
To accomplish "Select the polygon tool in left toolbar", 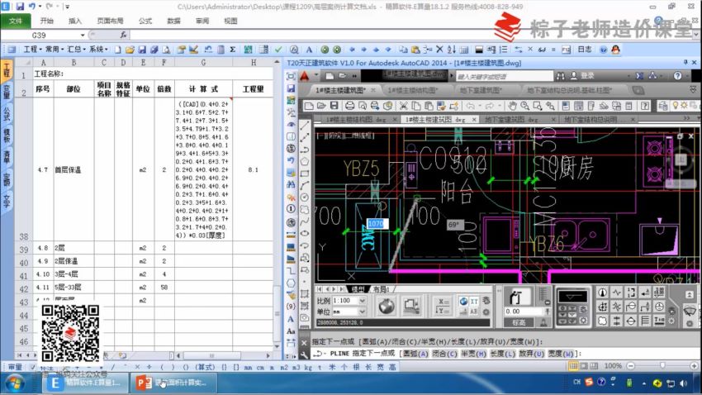I will (x=305, y=161).
